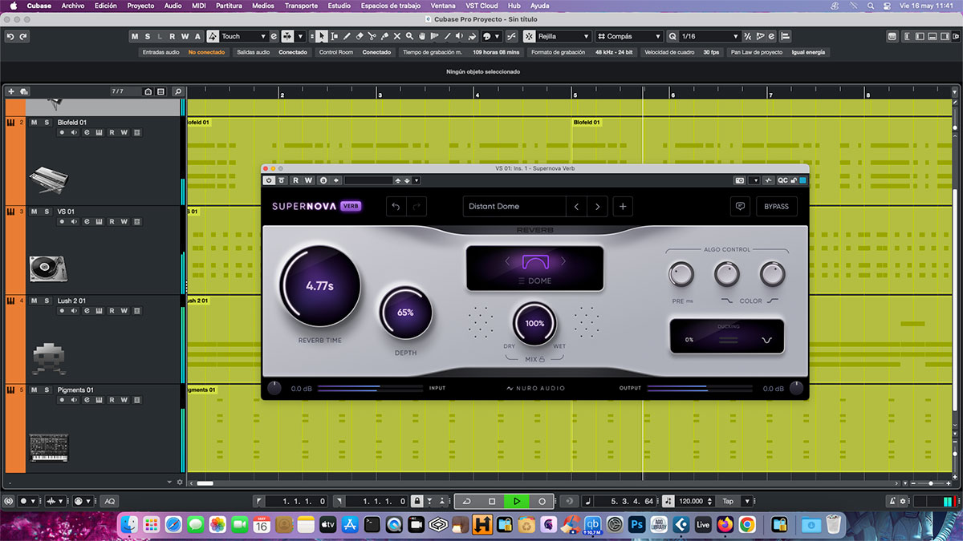The height and width of the screenshot is (541, 963).
Task: Open the Archivo menu
Action: (72, 6)
